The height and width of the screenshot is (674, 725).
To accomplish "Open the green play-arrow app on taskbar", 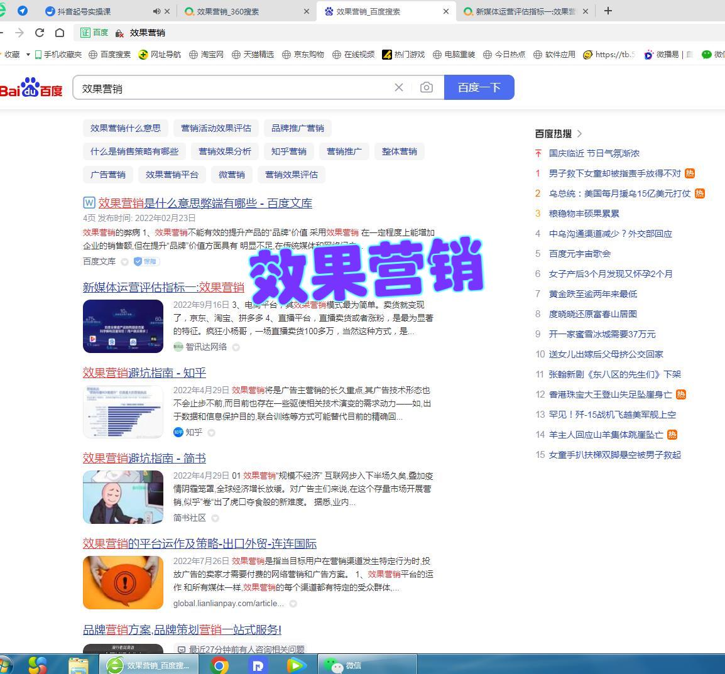I will tap(297, 665).
